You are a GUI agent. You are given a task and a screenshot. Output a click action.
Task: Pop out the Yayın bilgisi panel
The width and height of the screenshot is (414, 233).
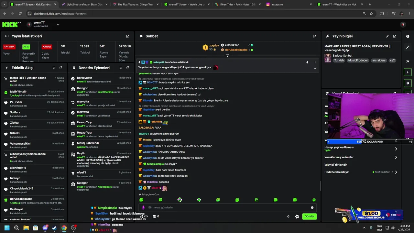click(395, 36)
